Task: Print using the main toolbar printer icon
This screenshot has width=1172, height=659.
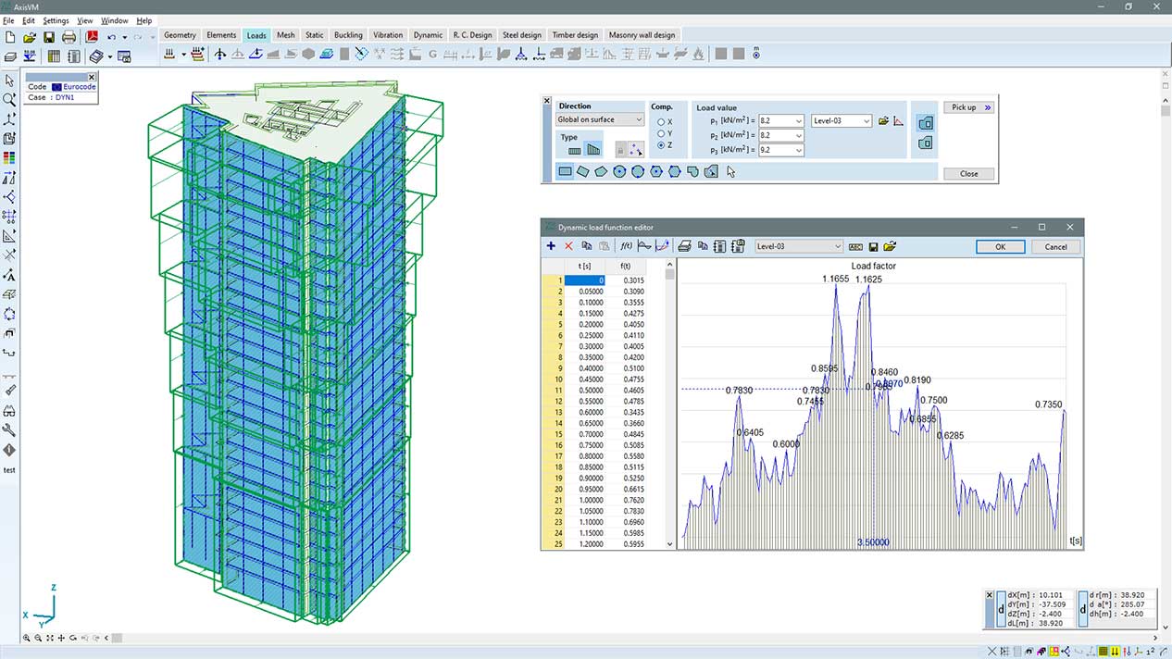Action: tap(69, 37)
